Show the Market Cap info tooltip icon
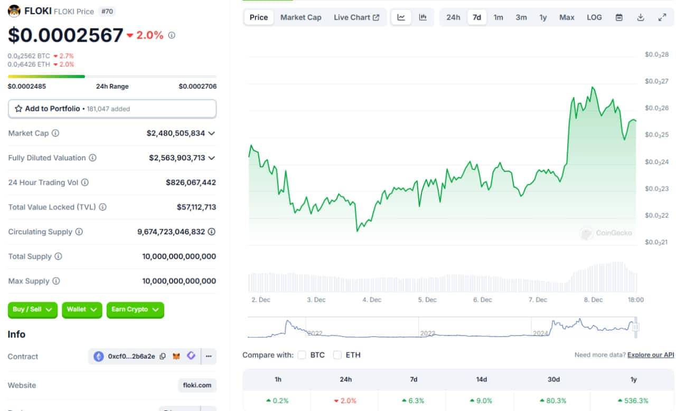The height and width of the screenshot is (411, 676). point(55,133)
